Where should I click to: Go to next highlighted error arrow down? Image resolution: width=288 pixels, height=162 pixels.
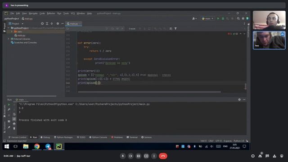pyautogui.click(x=244, y=34)
